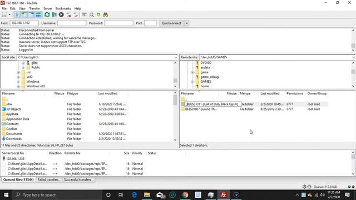This screenshot has width=356, height=200.
Task: Click the Quickconnect button
Action: [172, 23]
